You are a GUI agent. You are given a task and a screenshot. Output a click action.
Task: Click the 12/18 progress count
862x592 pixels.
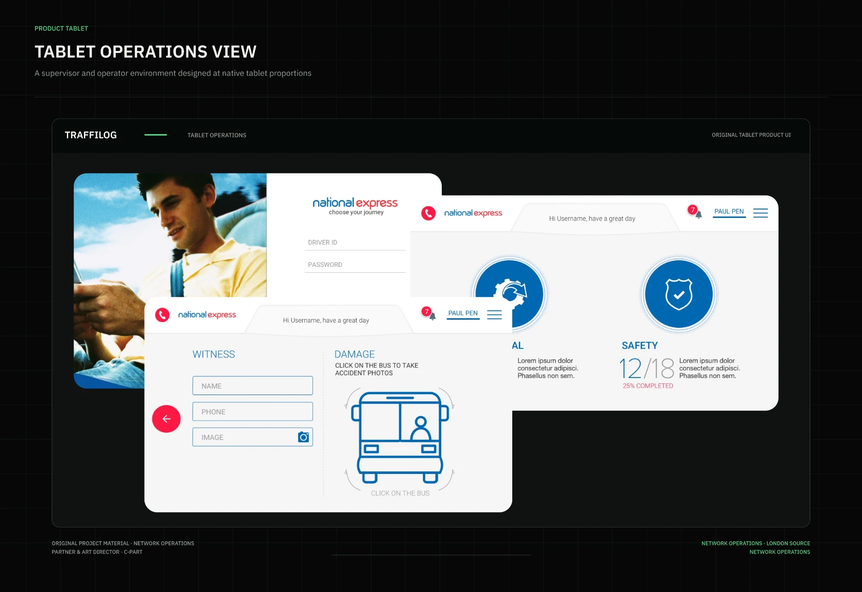[646, 369]
